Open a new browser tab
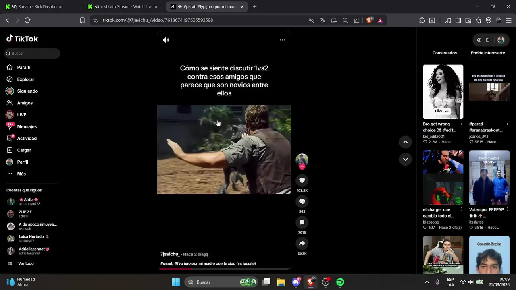 click(x=254, y=7)
